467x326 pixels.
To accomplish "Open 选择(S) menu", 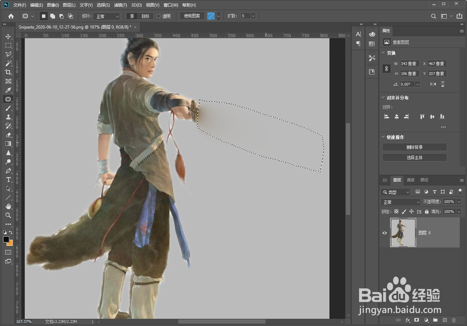I will 103,5.
